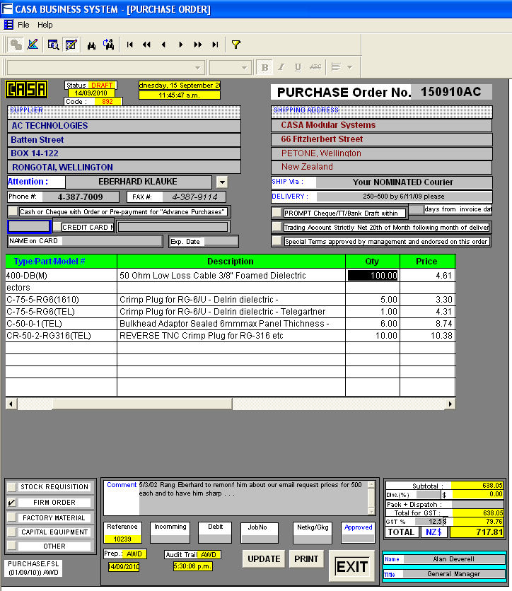Click the blue-outlined empty field beside CREDIT CARD
This screenshot has width=512, height=591.
click(x=29, y=226)
